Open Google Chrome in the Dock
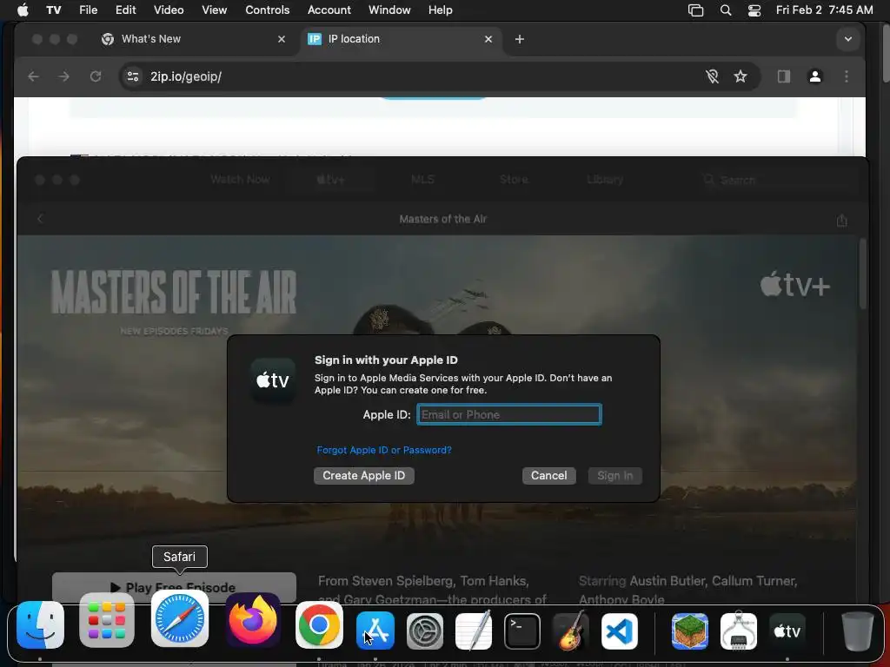The image size is (890, 667). pyautogui.click(x=319, y=625)
